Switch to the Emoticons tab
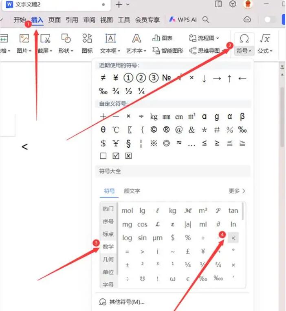This screenshot has width=286, height=311. (x=132, y=191)
